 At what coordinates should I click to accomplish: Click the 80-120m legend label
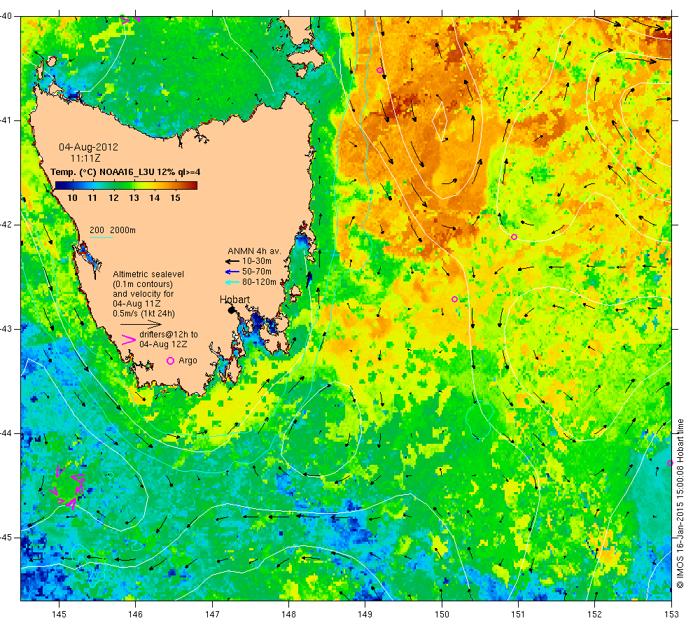pos(259,282)
